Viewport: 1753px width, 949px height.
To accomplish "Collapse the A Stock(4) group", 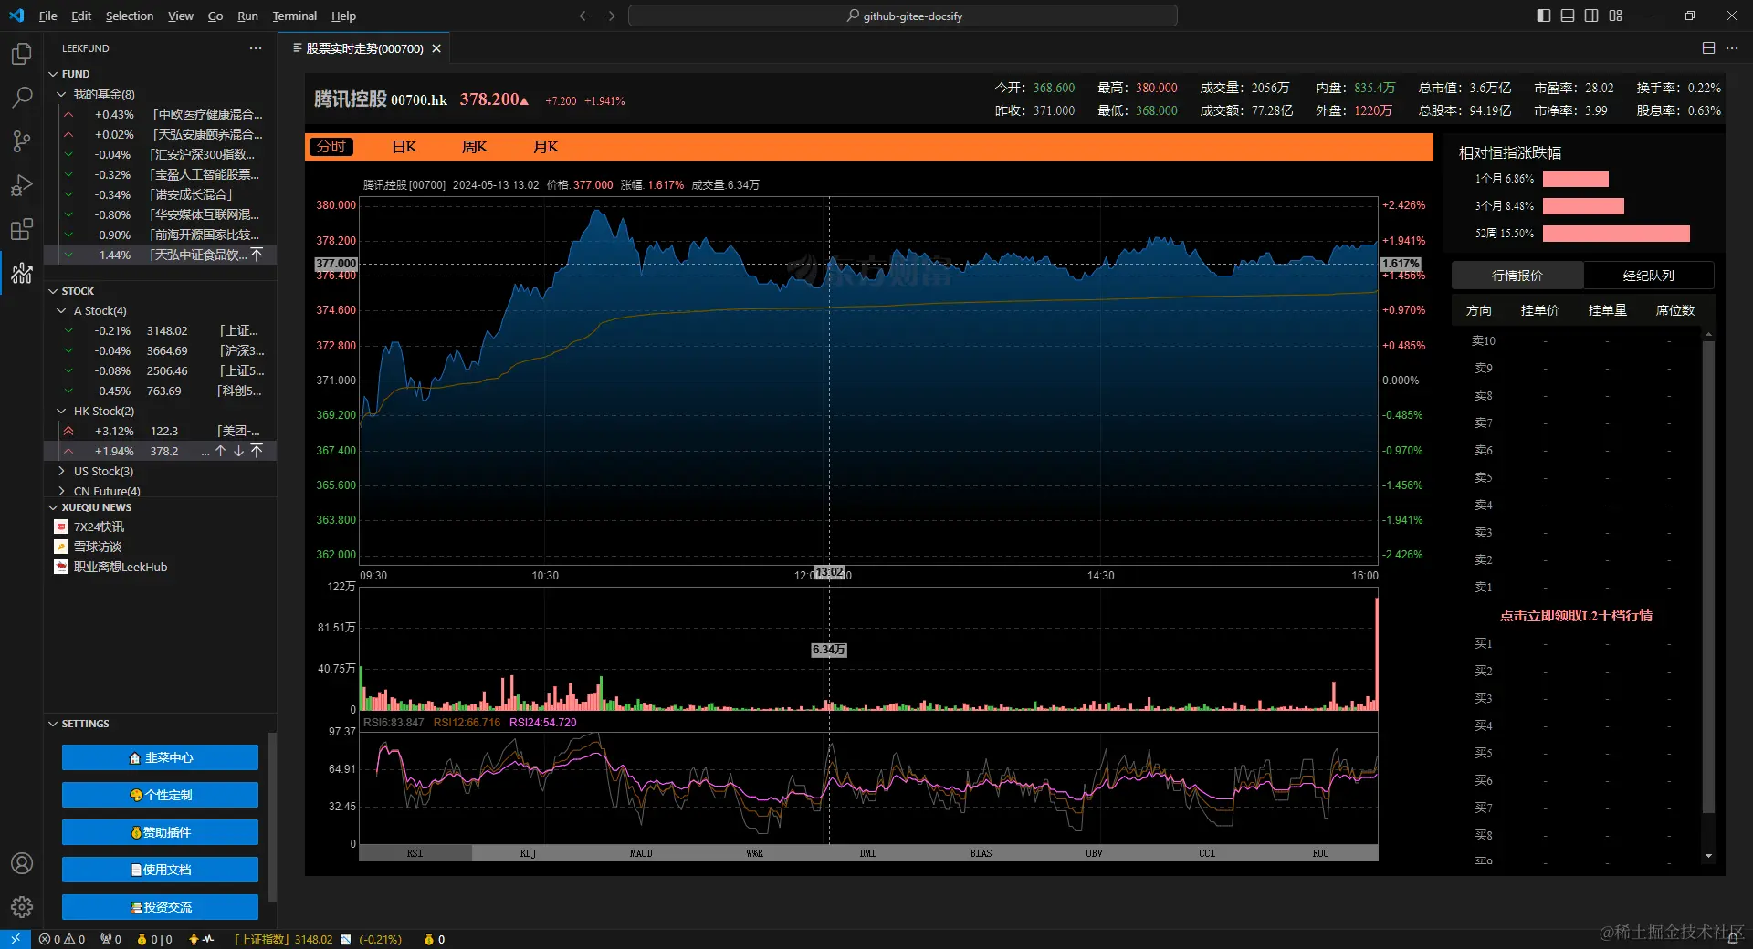I will [61, 311].
